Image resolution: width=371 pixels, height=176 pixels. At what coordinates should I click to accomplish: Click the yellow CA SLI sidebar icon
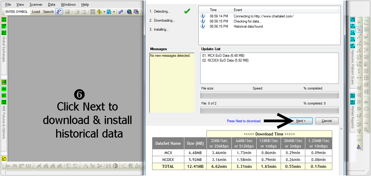tap(4, 158)
